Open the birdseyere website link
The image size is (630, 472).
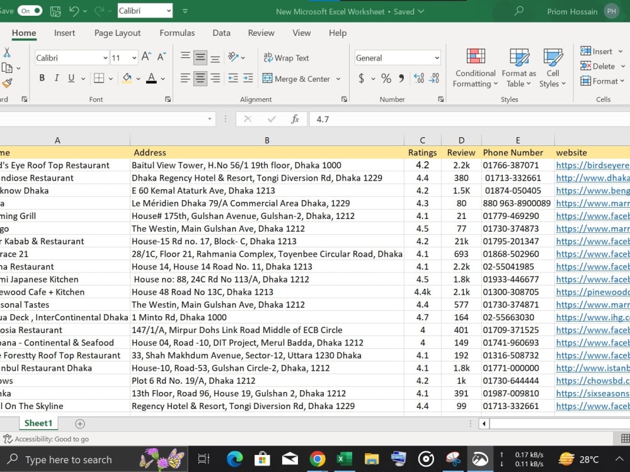592,165
